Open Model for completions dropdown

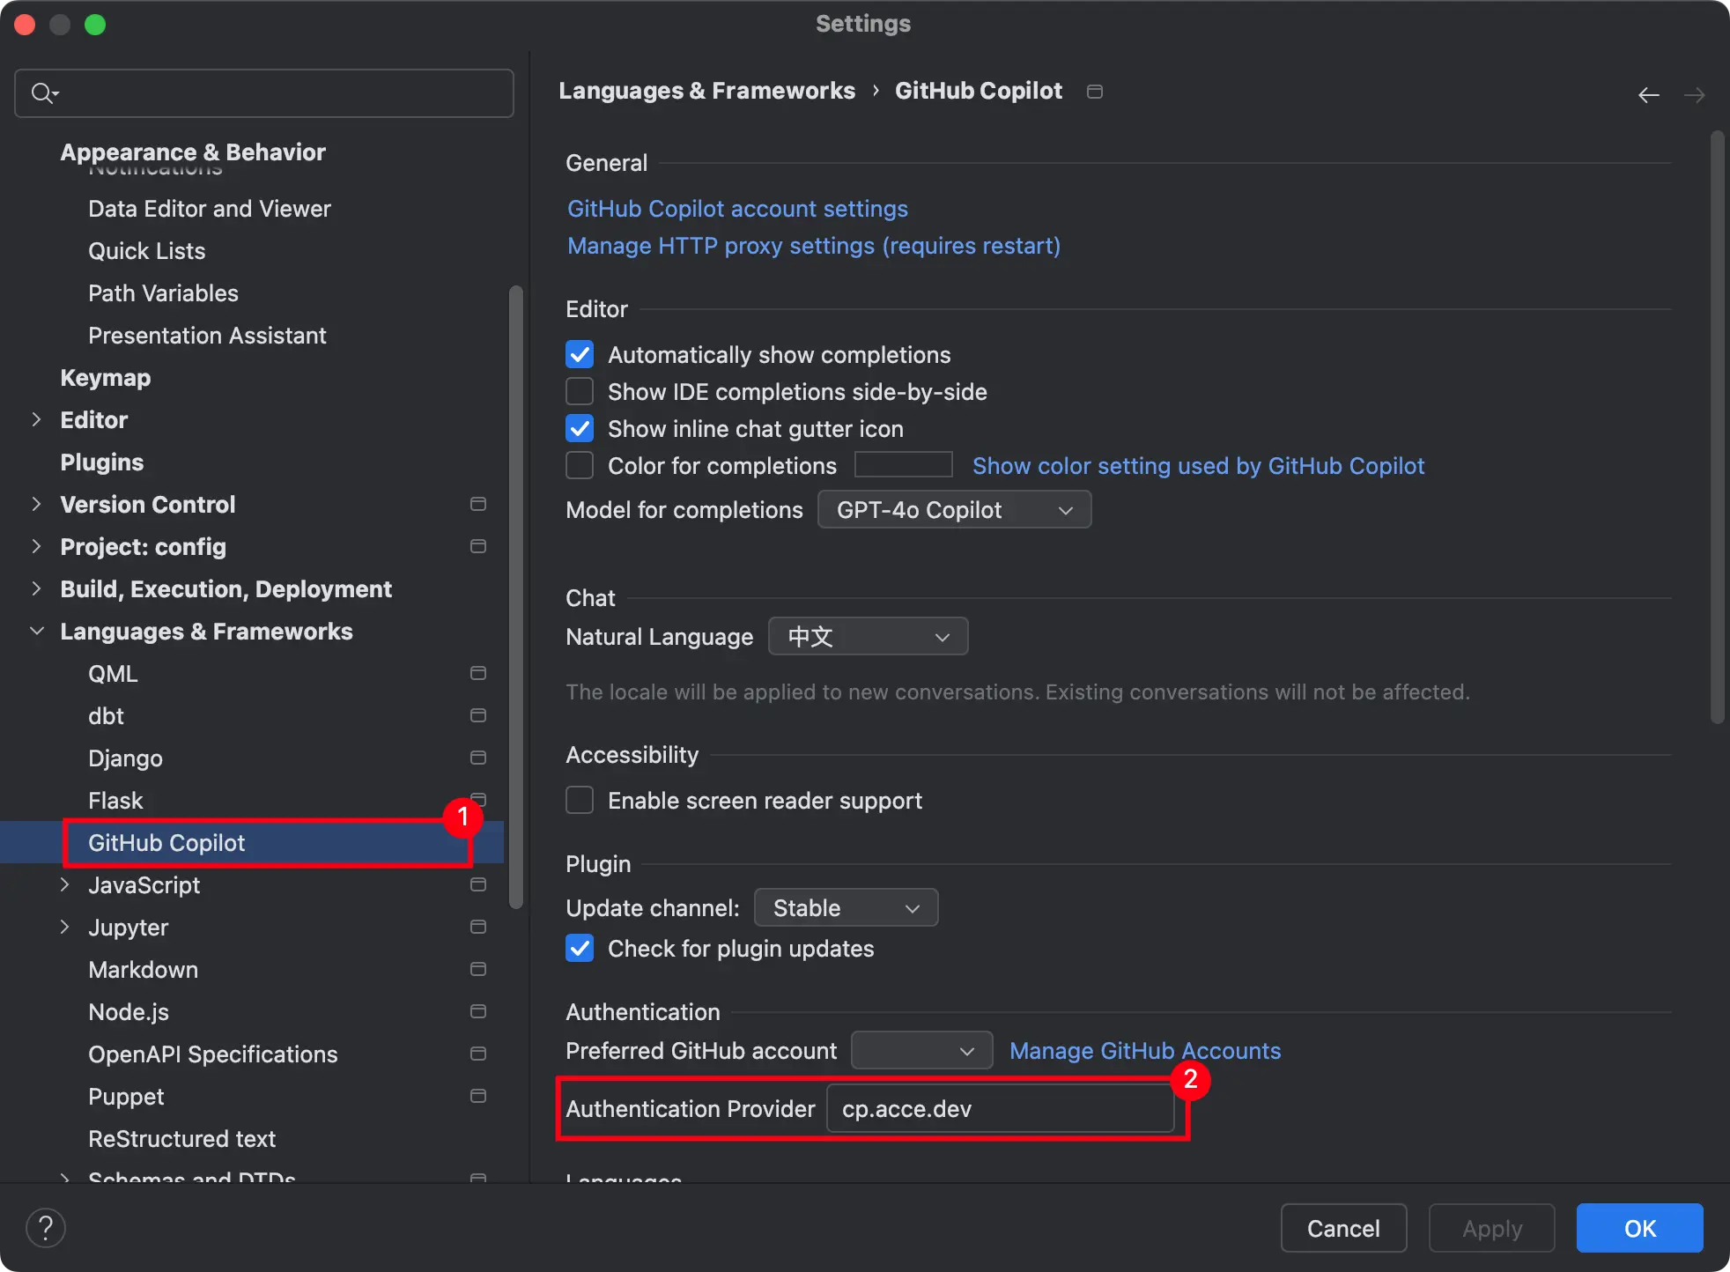(x=955, y=510)
